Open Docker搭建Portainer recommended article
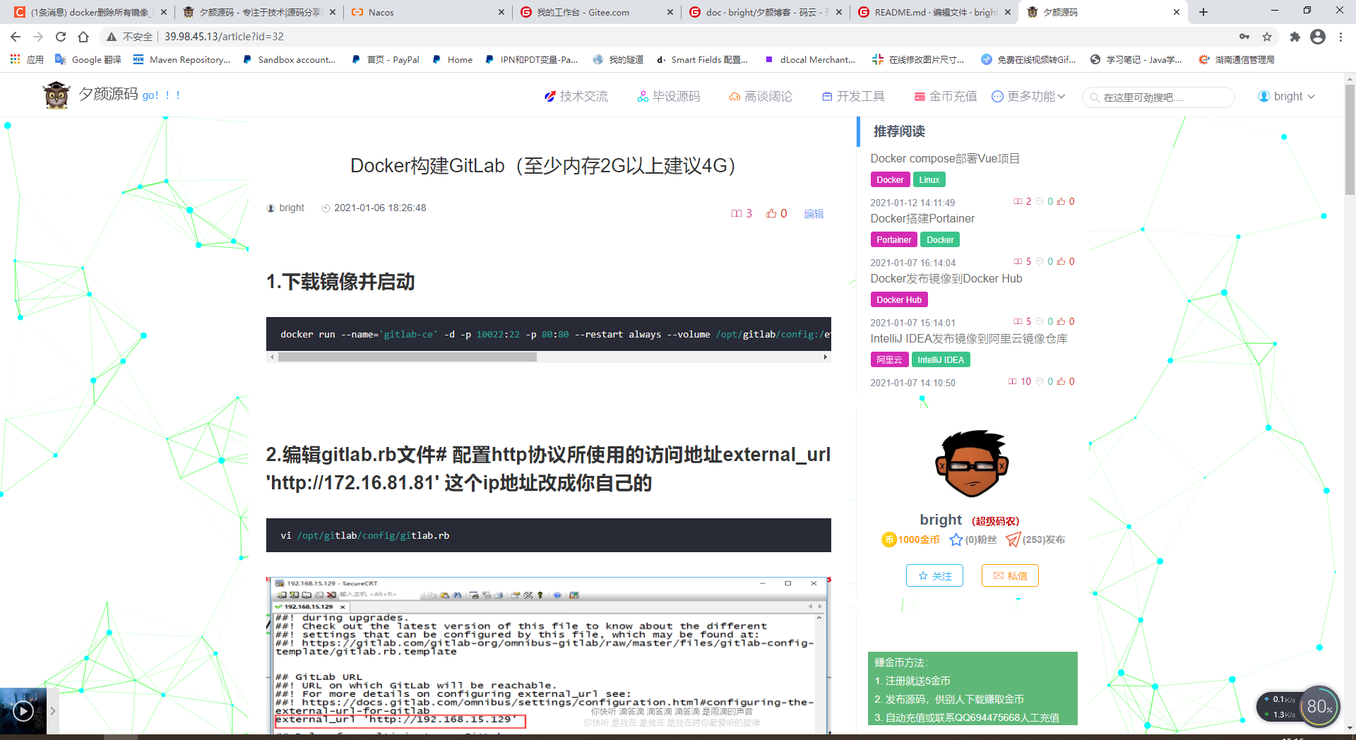The image size is (1356, 740). coord(922,218)
